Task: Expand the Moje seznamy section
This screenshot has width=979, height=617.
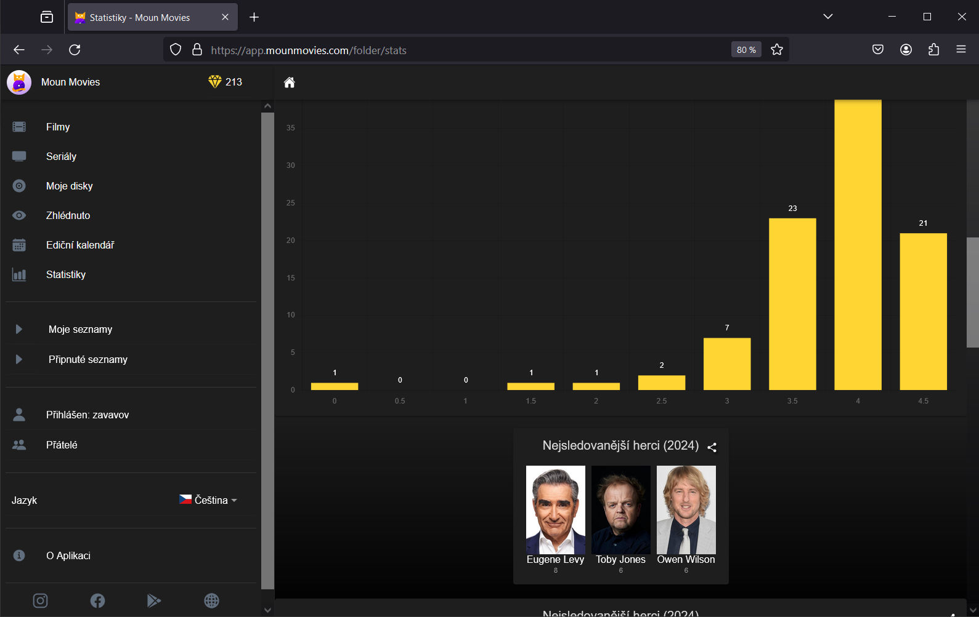Action: coord(80,329)
